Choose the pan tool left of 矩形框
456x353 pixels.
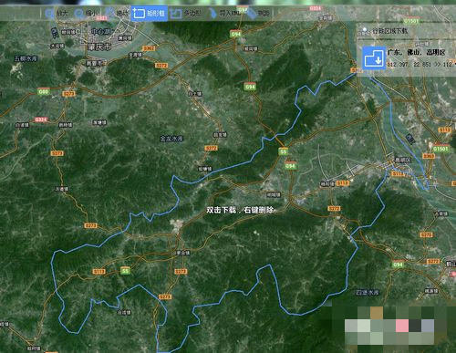coord(118,13)
